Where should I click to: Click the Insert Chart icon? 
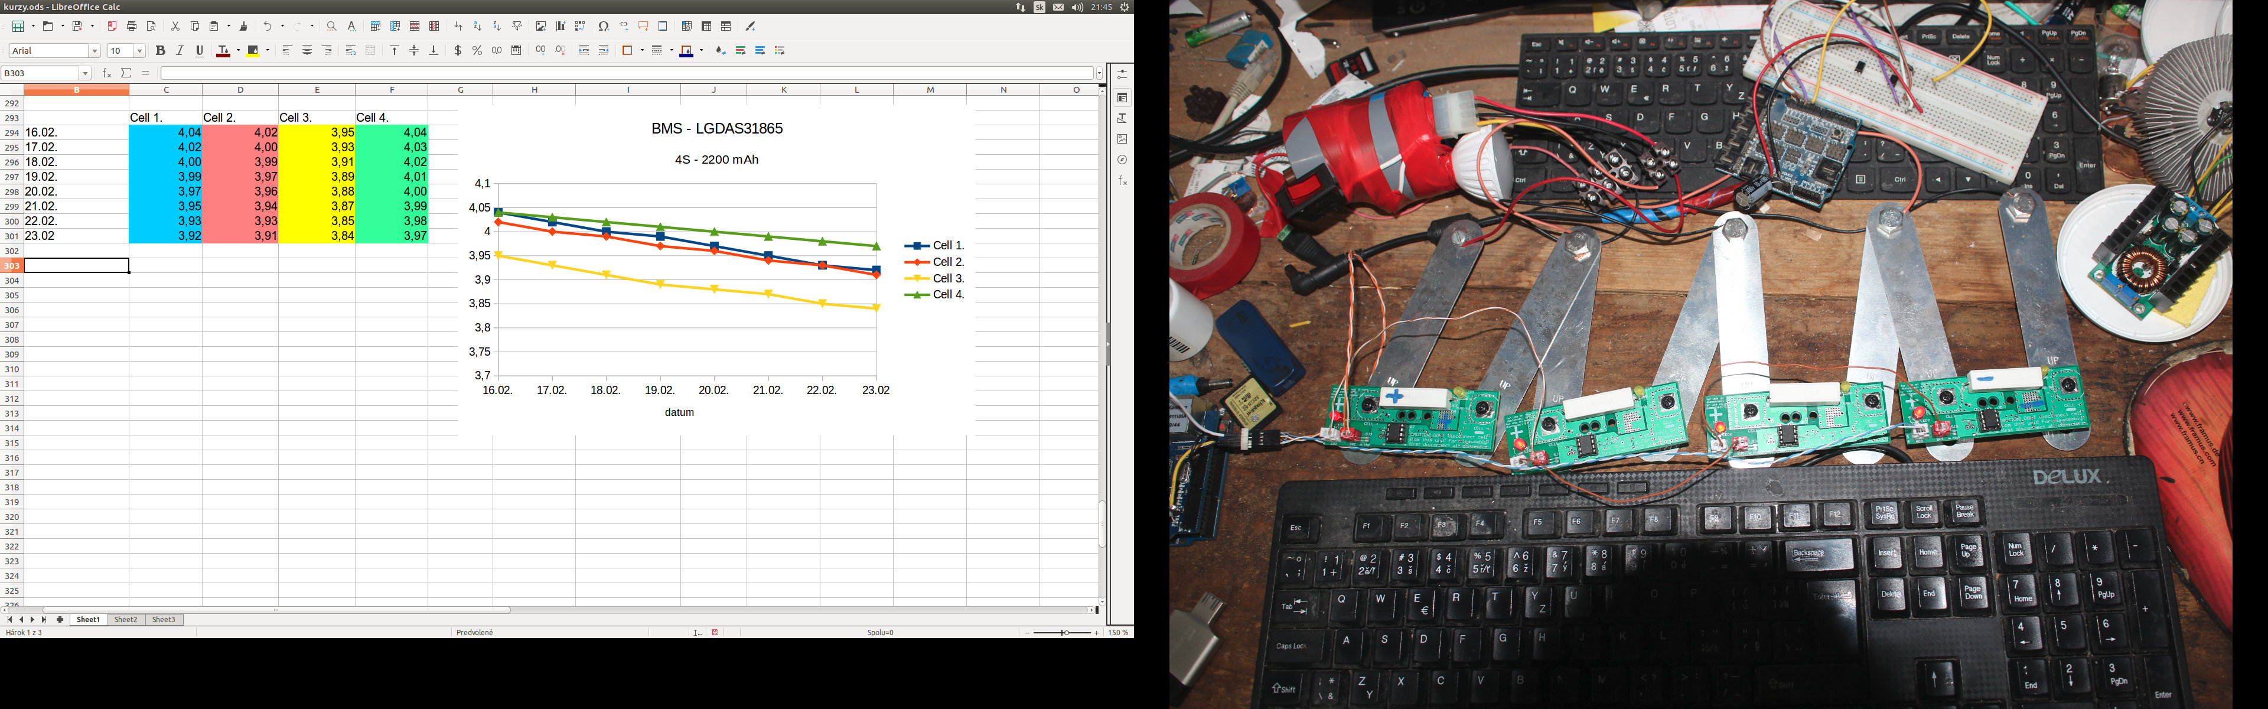click(560, 27)
